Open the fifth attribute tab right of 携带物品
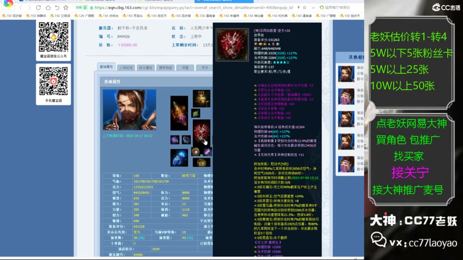 (x=185, y=68)
